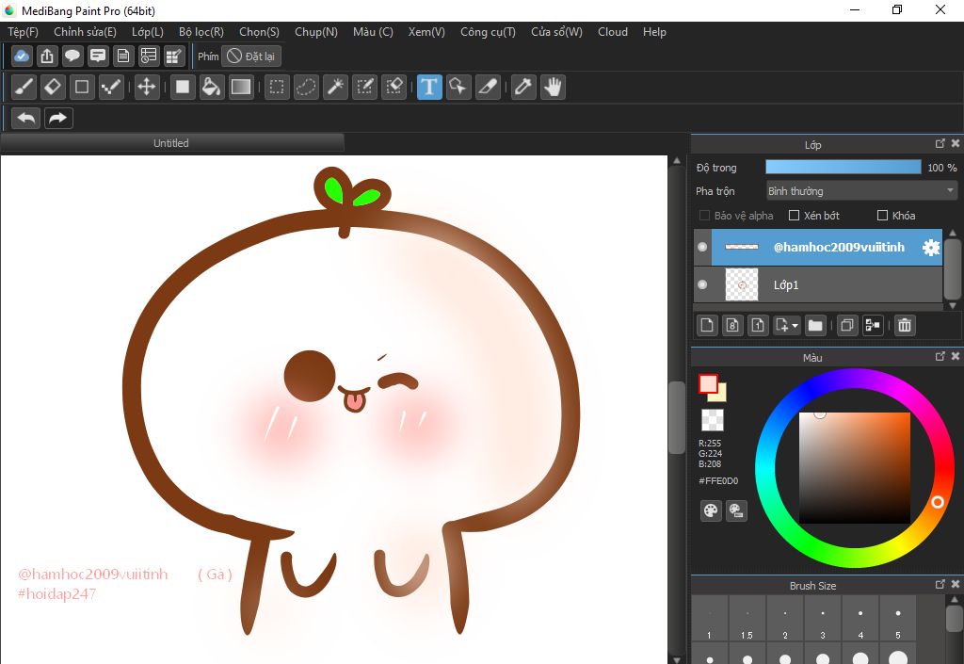The width and height of the screenshot is (964, 664).
Task: Add a new 8-bit layer
Action: tap(732, 325)
